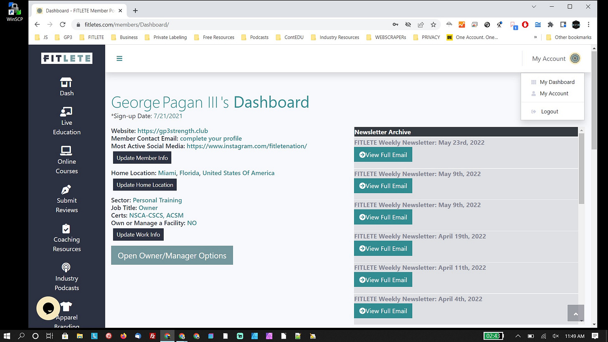This screenshot has width=608, height=342.
Task: Click the NSCA-CSCS, ACSM certs link
Action: (x=156, y=215)
